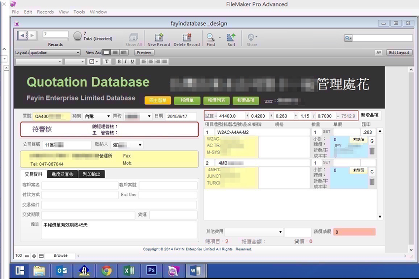This screenshot has height=279, width=419.
Task: Switch to Form view in View As
Action: coord(106,52)
